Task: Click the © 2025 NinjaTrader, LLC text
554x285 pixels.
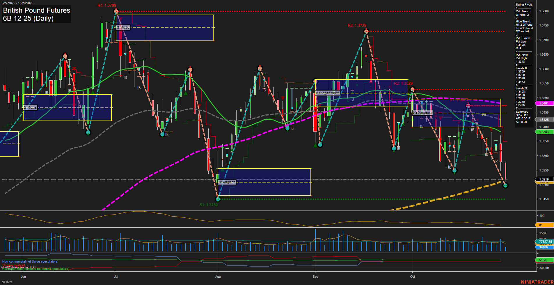Action: coord(19,267)
